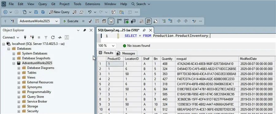Pin the Object Explorer panel
The image size is (276, 114).
[85, 30]
